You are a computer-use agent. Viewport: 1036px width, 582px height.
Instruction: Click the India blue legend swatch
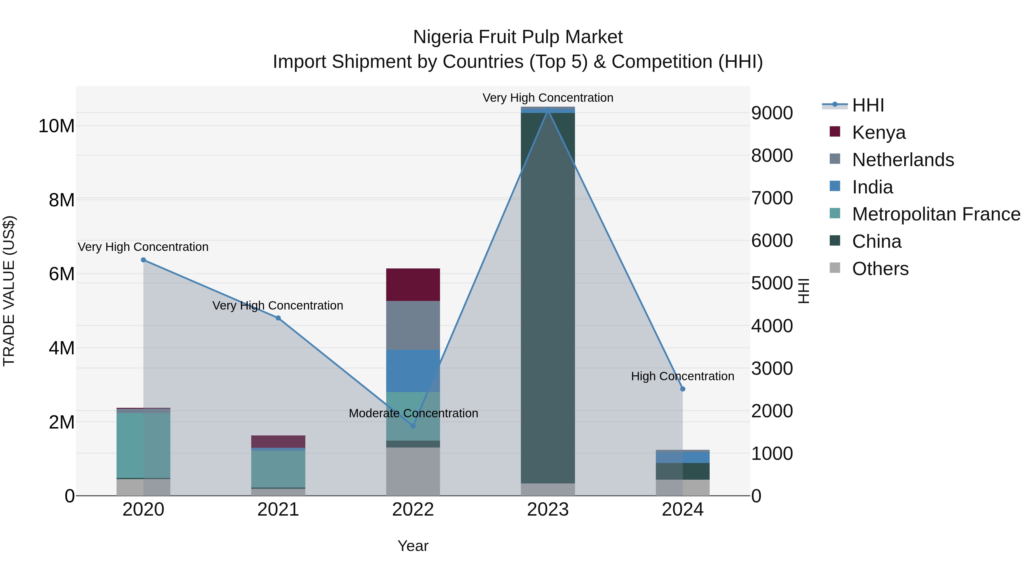coord(835,186)
